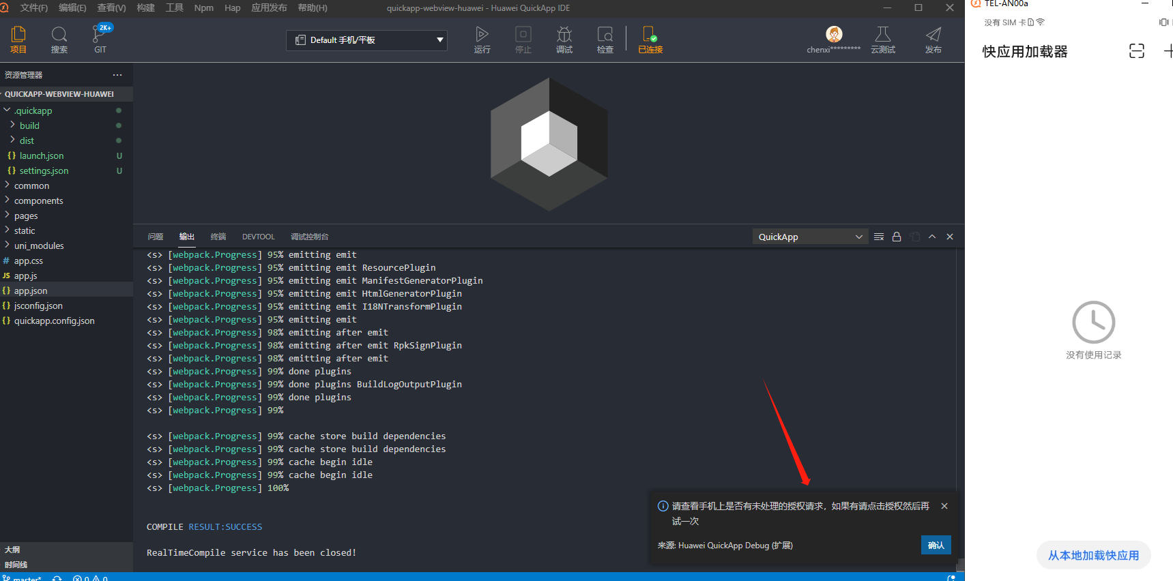The width and height of the screenshot is (1173, 581).
Task: Open the Hap menu
Action: tap(232, 8)
